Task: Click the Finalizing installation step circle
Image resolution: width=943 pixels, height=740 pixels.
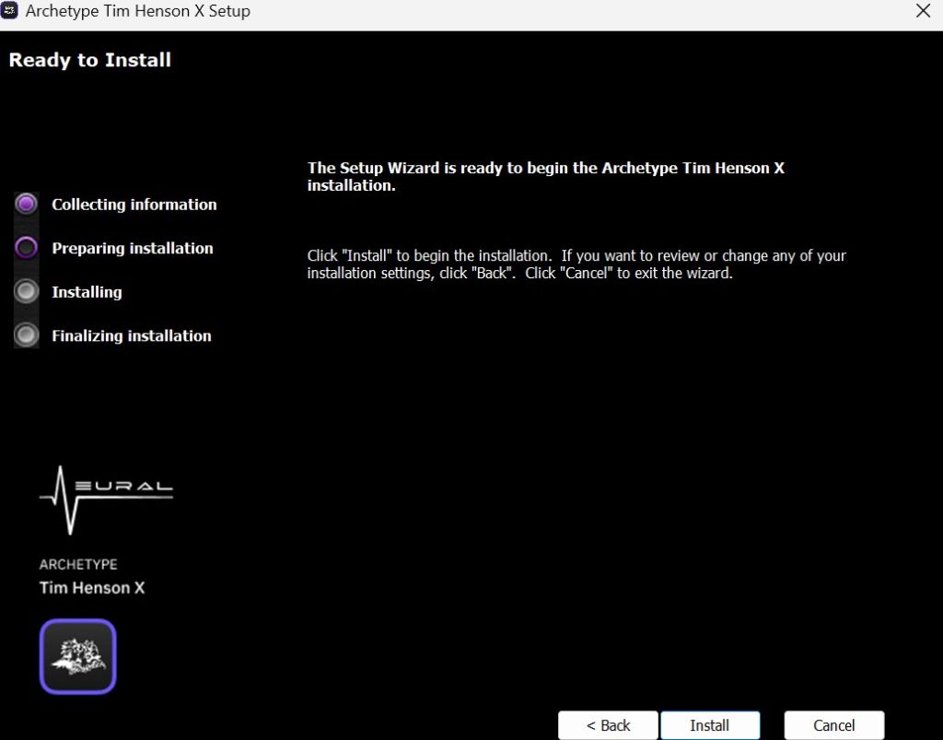Action: pyautogui.click(x=27, y=335)
